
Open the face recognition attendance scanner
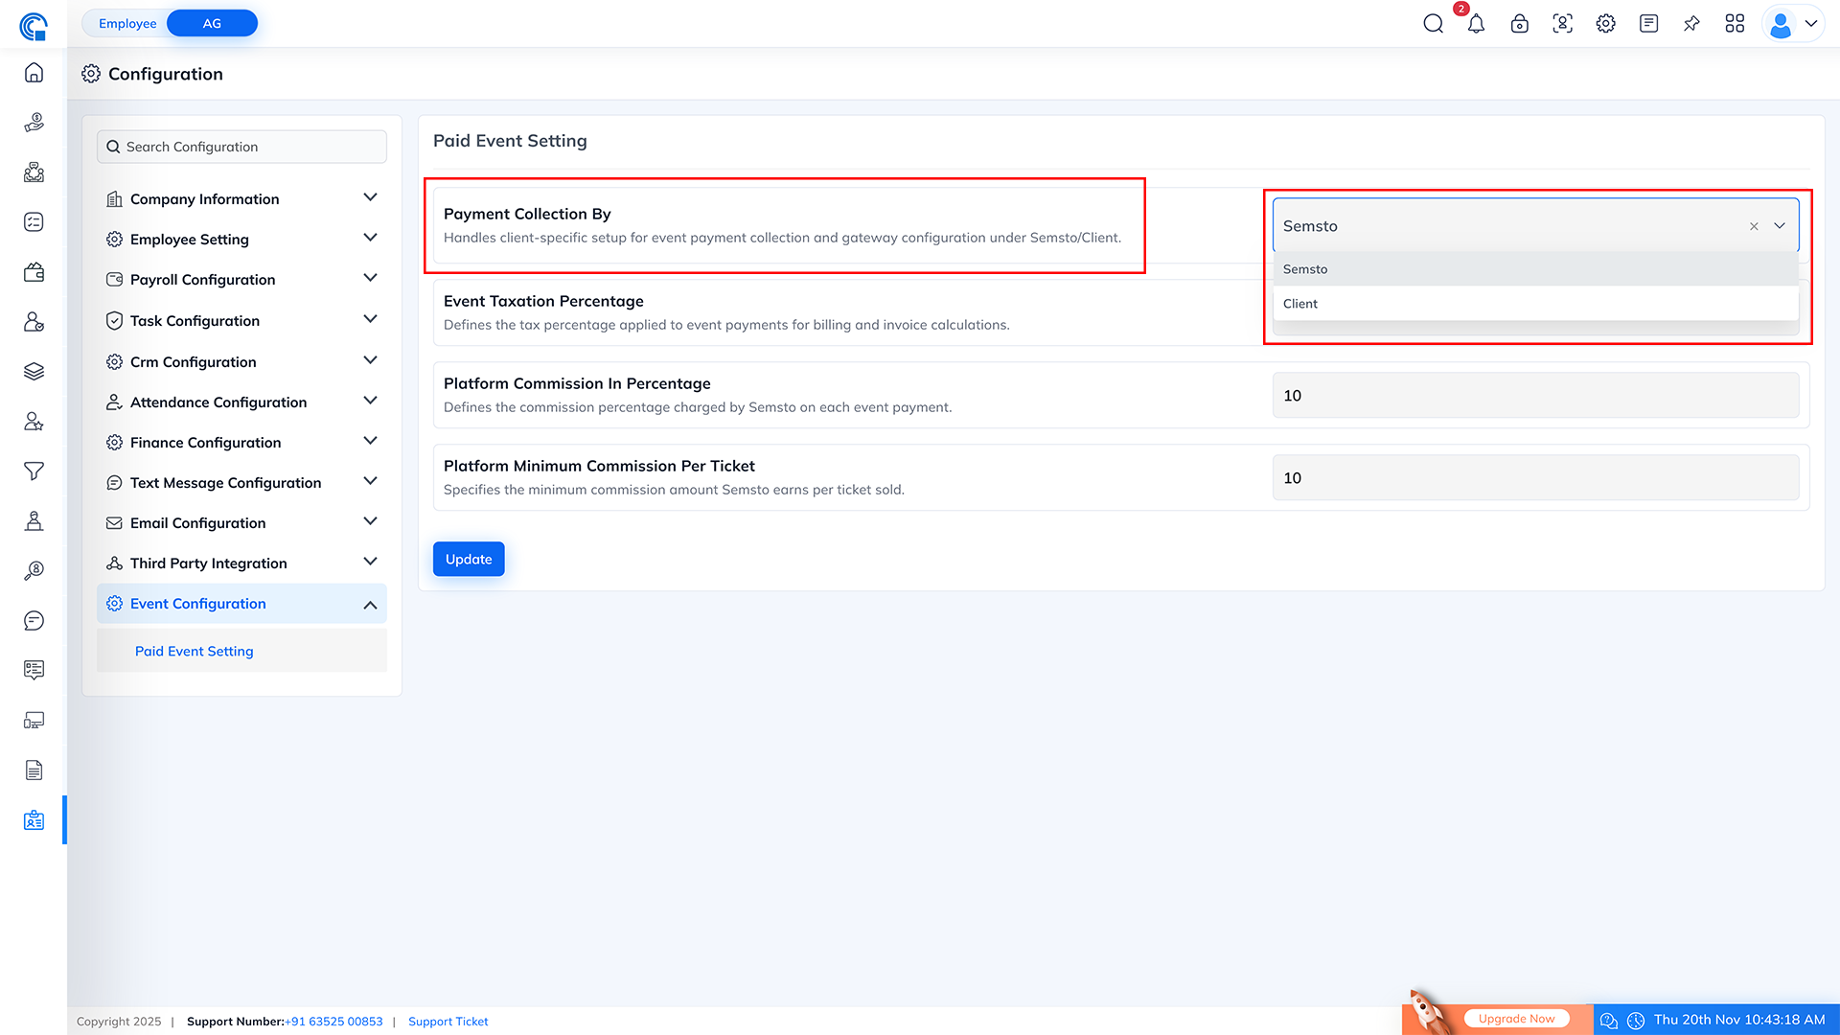click(1562, 23)
